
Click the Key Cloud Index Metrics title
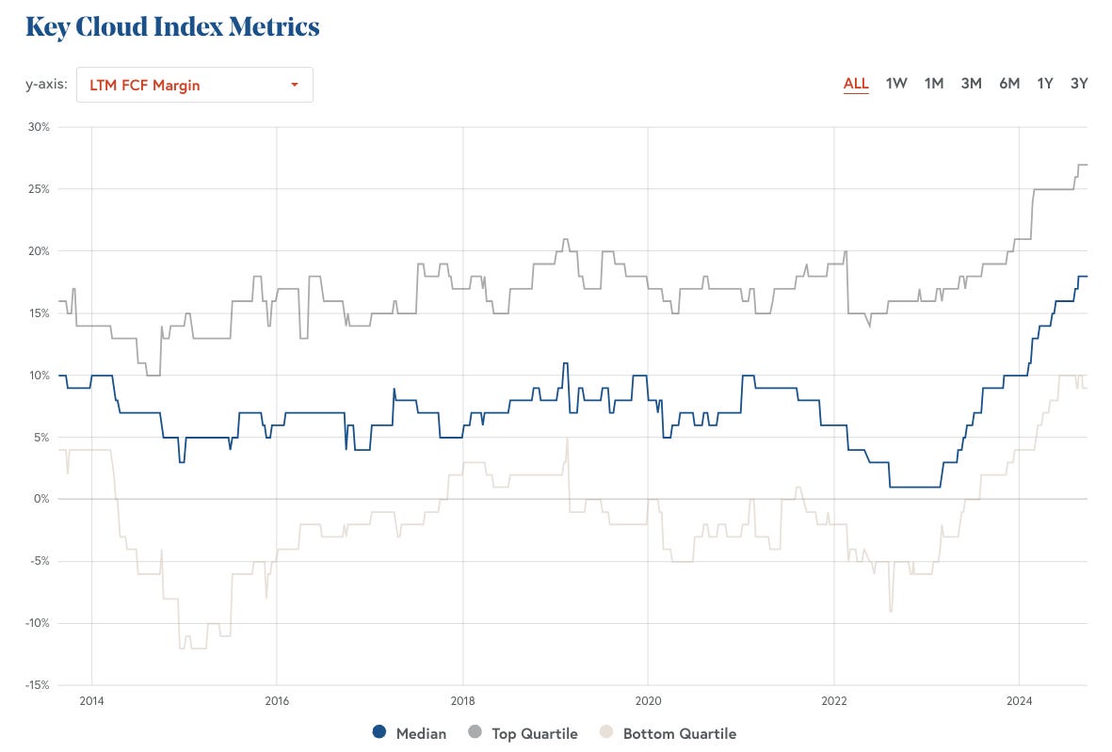coord(173,26)
